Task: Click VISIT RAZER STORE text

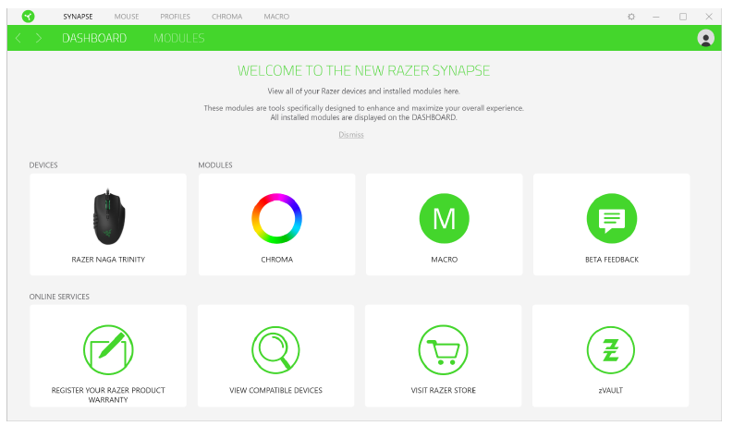Action: pos(443,390)
